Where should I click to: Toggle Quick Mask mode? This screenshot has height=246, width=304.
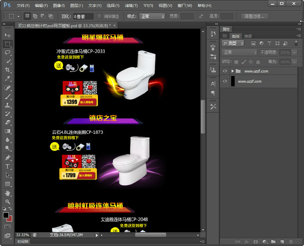tap(7, 227)
